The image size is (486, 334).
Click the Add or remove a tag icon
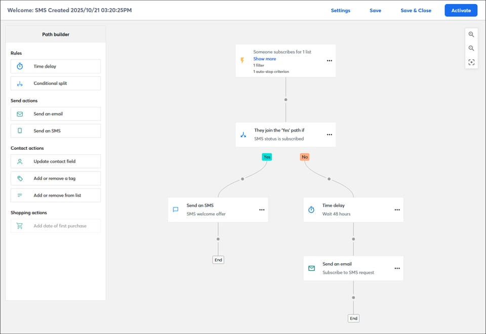[x=20, y=179]
